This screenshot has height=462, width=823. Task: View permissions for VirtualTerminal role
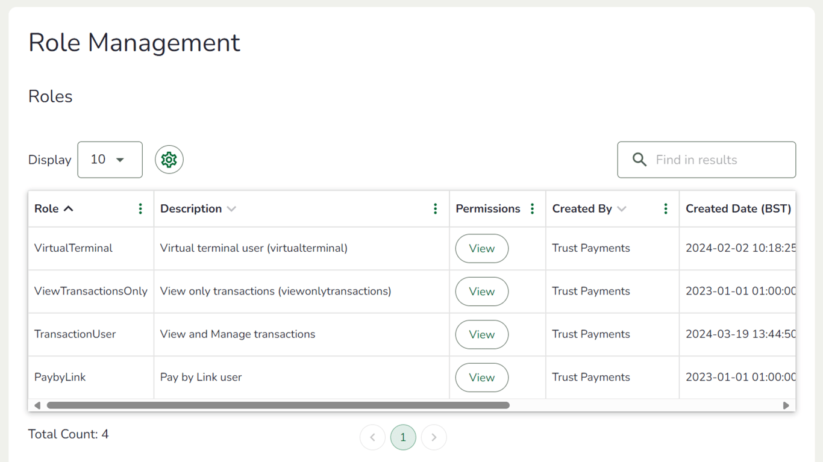tap(481, 248)
